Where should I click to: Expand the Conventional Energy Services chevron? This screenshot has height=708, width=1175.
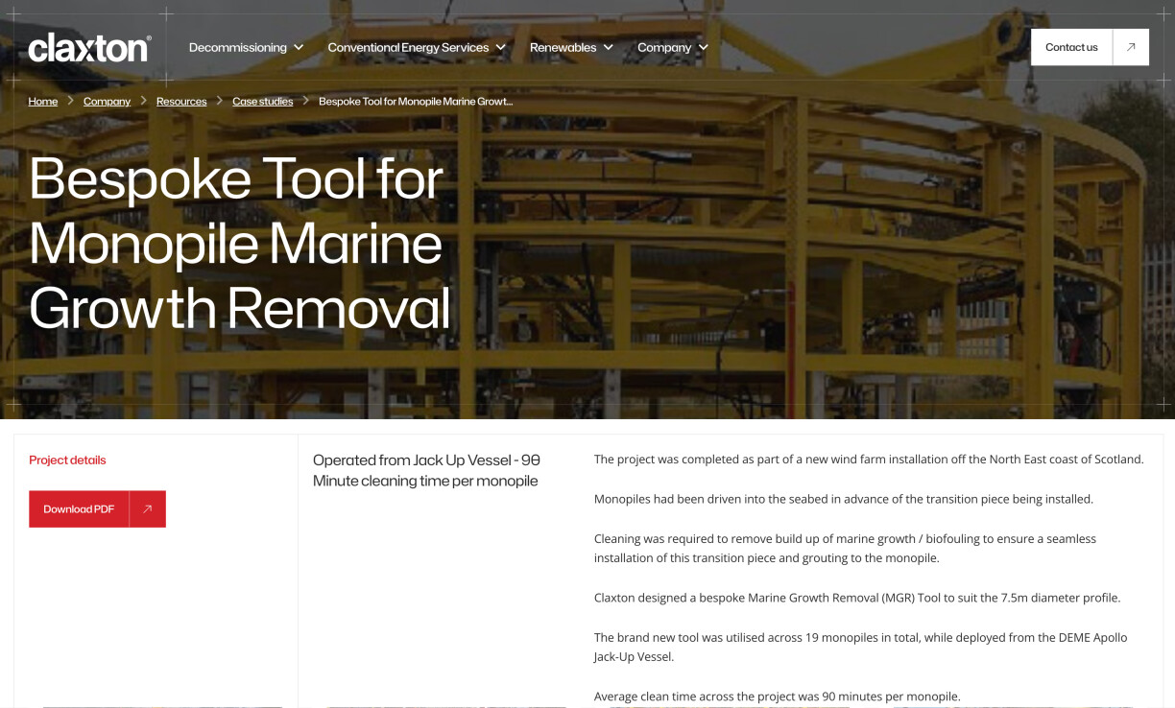click(x=500, y=48)
